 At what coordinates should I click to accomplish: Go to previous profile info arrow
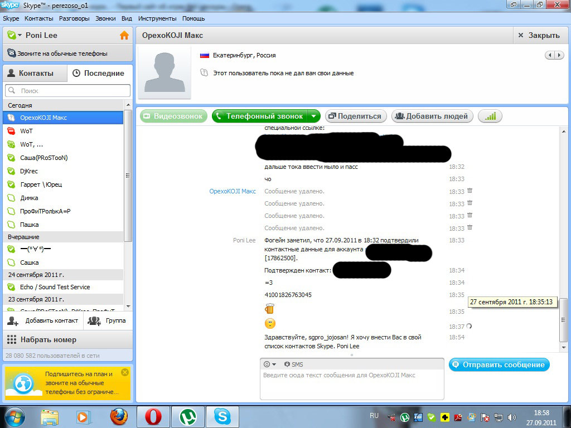550,55
